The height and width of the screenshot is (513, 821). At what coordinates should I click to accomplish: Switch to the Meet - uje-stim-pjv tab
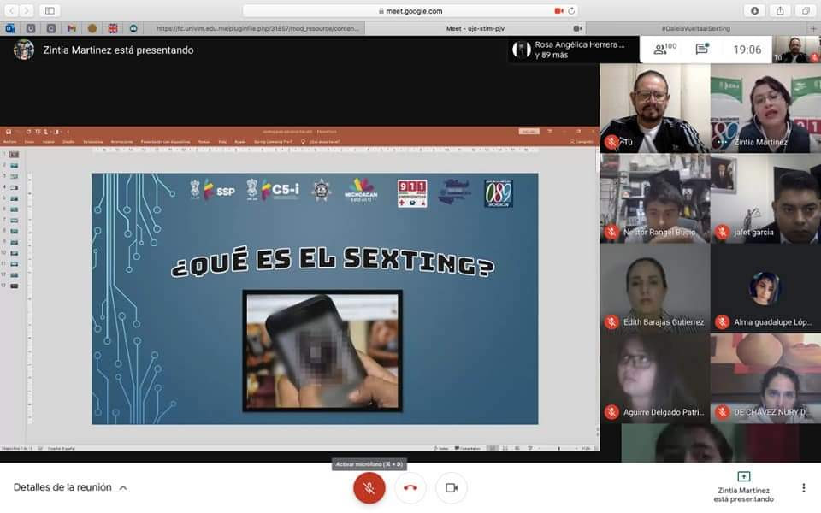tap(475, 29)
